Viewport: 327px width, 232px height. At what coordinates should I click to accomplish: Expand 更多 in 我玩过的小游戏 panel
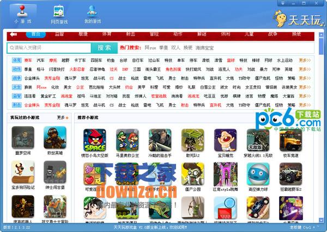click(62, 117)
